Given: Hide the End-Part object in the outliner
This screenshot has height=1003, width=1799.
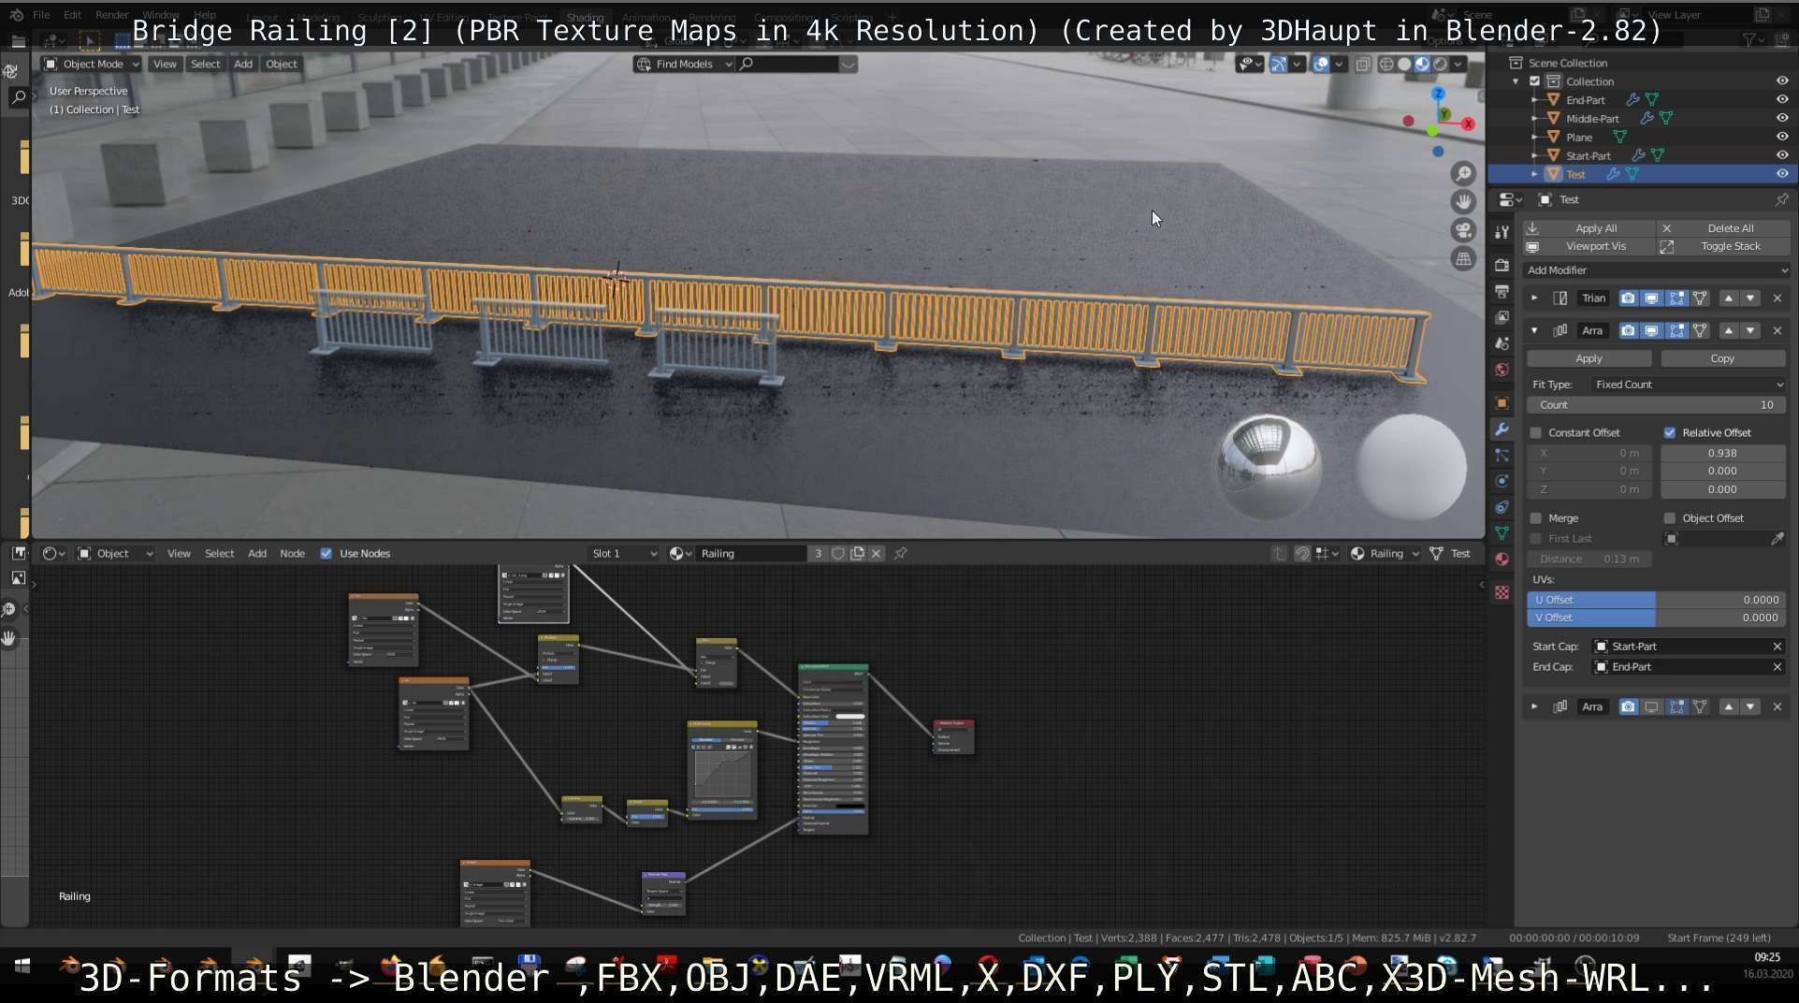Looking at the screenshot, I should (x=1782, y=100).
